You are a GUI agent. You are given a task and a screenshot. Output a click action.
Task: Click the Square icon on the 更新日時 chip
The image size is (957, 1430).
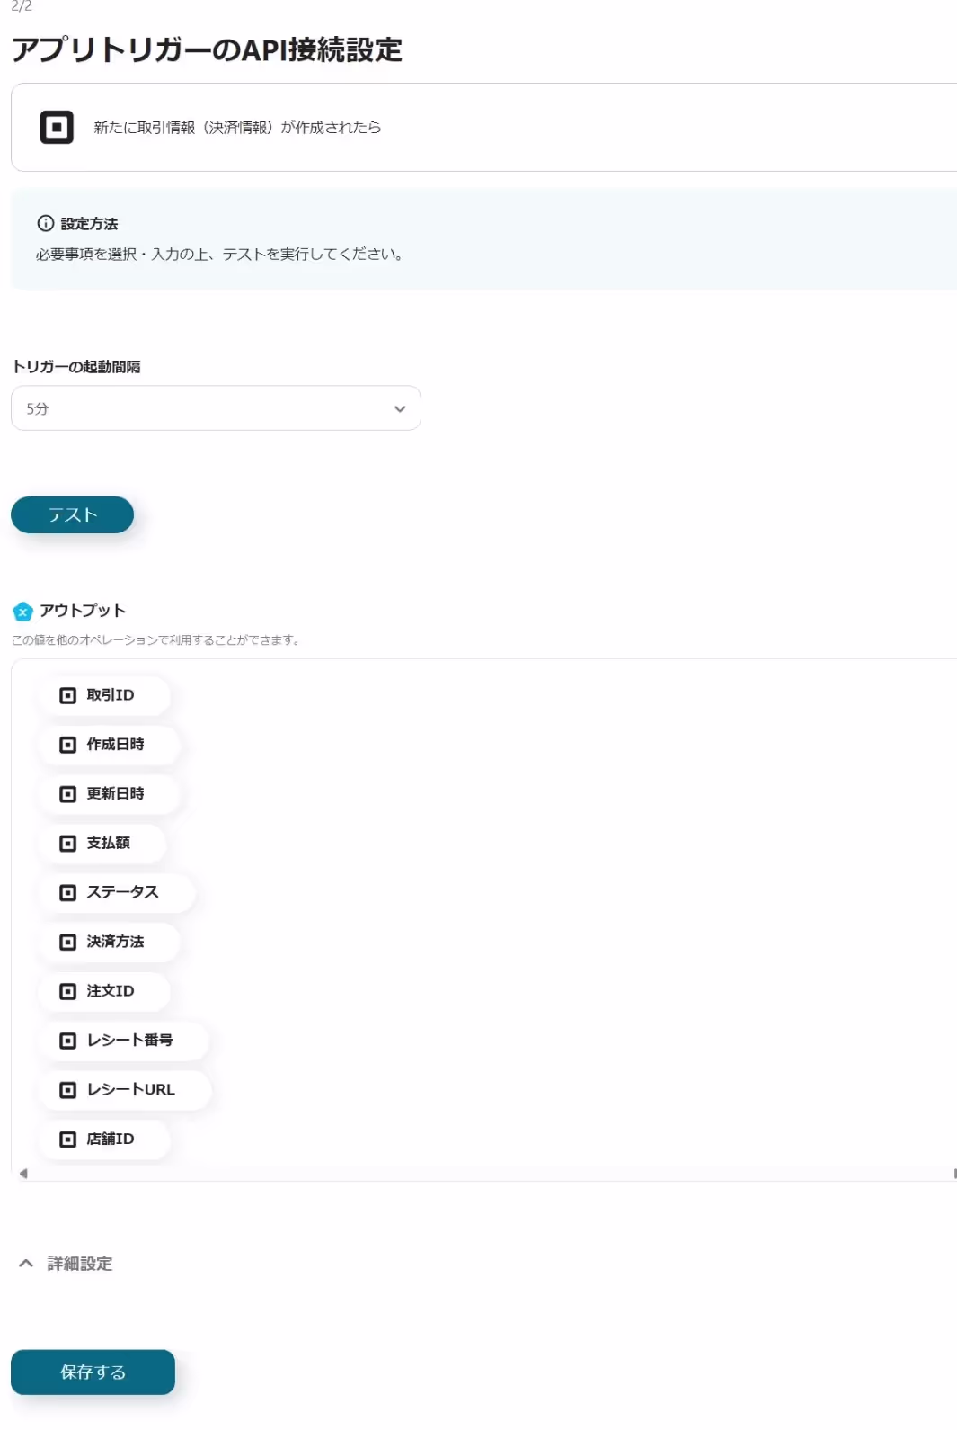click(x=67, y=794)
